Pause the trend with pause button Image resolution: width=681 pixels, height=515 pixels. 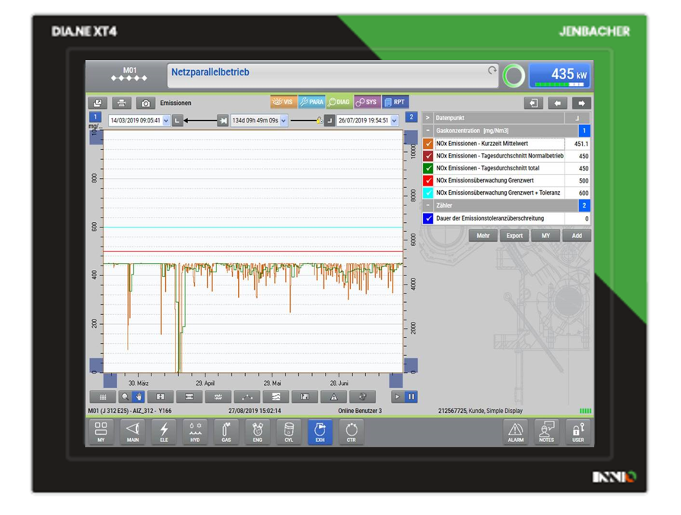(x=411, y=397)
